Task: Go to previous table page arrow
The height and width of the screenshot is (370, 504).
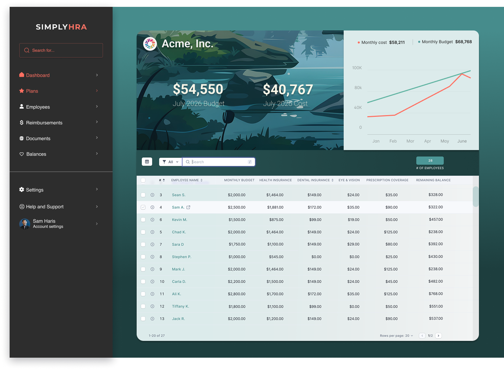Action: click(422, 336)
